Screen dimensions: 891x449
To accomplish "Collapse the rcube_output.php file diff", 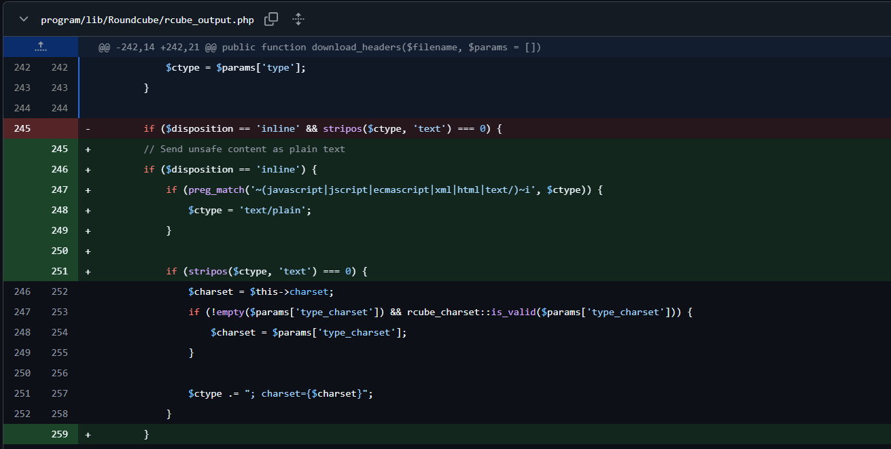I will pos(24,19).
